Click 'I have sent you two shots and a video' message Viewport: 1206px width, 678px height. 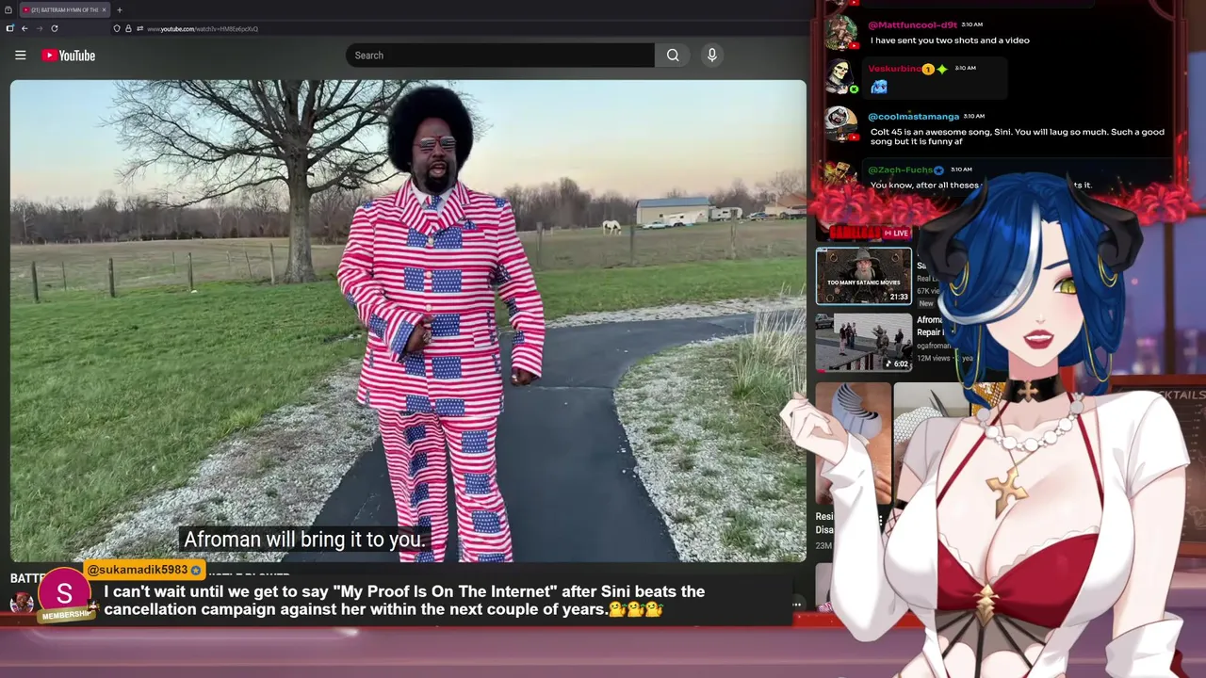pyautogui.click(x=950, y=40)
